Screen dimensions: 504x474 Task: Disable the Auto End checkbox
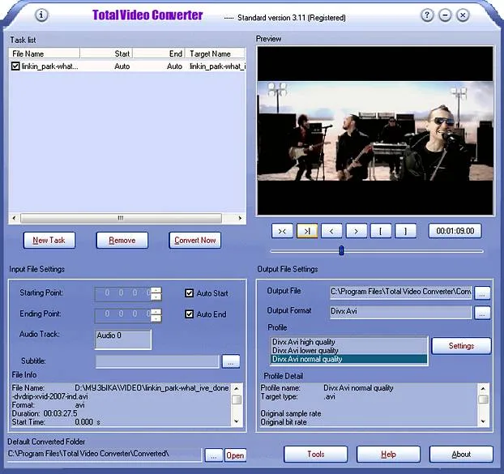(189, 314)
